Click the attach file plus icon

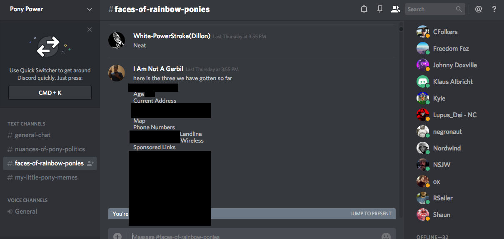[117, 236]
